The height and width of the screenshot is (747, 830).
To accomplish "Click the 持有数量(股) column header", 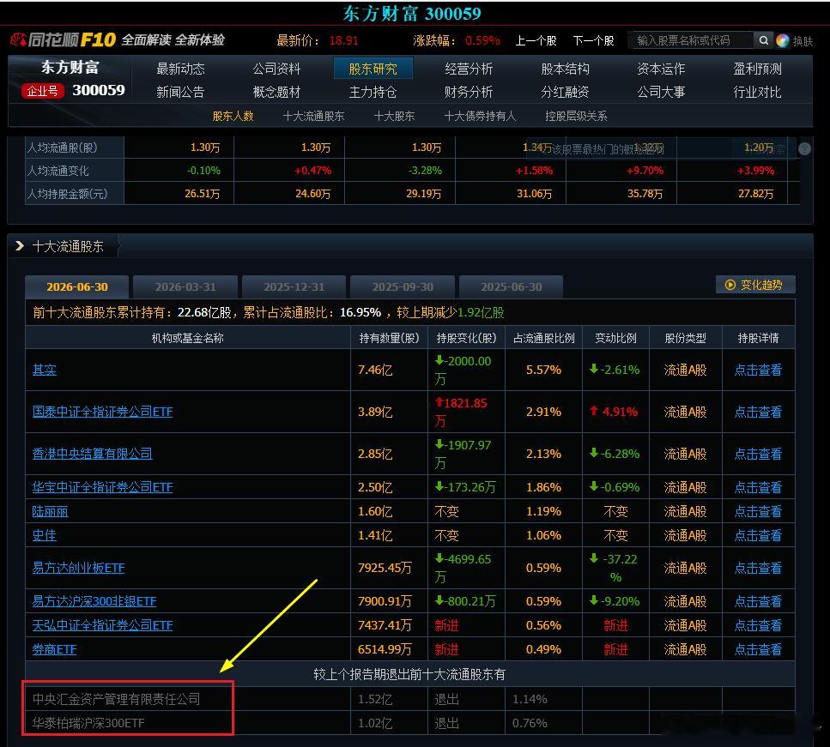I will [389, 338].
